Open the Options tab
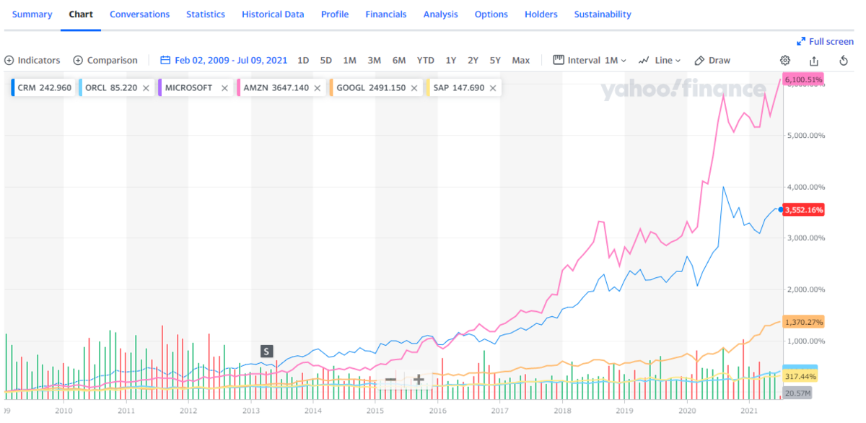 (491, 14)
